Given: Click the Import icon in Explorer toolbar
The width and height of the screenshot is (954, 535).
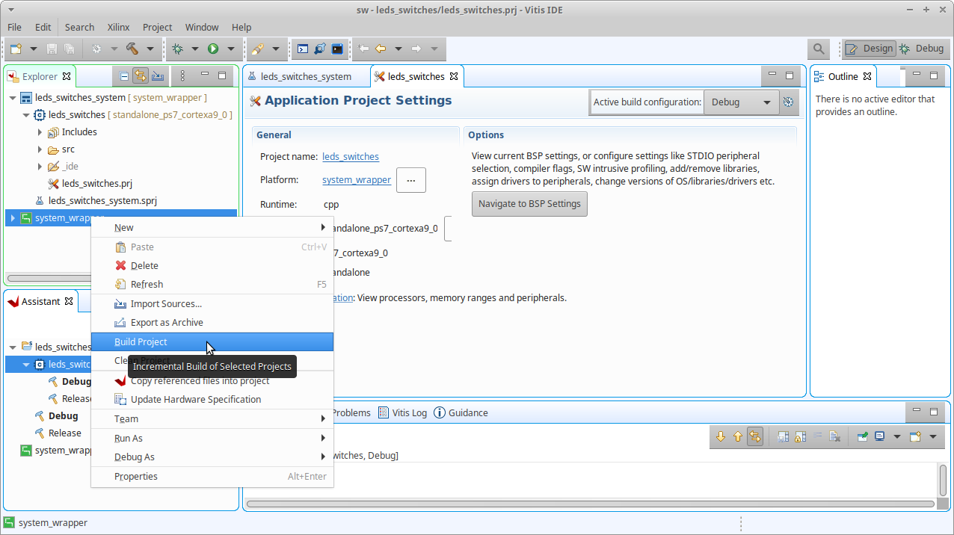Looking at the screenshot, I should (158, 76).
